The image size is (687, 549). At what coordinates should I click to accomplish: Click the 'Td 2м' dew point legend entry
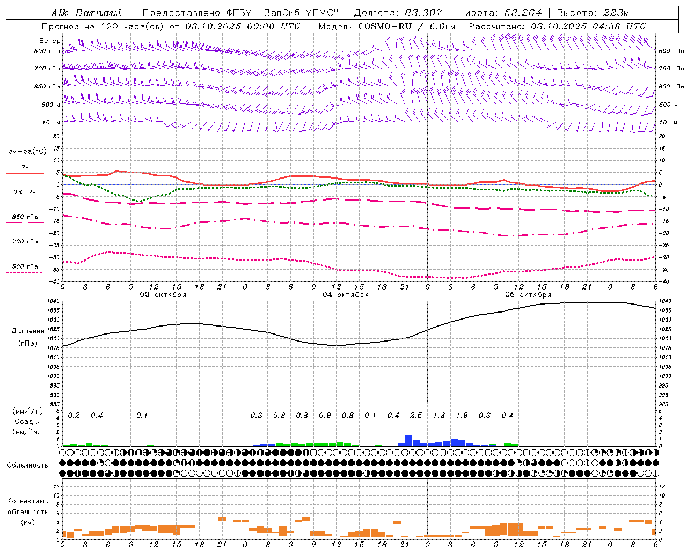25,192
